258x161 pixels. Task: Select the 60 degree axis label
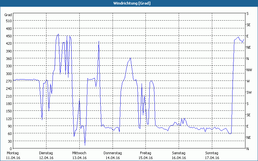click(x=10, y=134)
